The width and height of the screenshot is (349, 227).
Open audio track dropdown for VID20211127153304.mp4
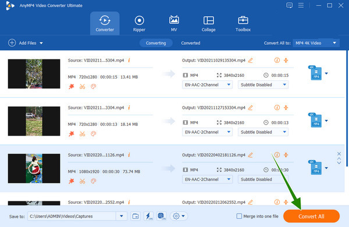click(207, 132)
